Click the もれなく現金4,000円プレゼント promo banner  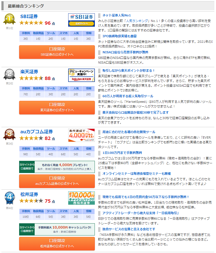57,167
